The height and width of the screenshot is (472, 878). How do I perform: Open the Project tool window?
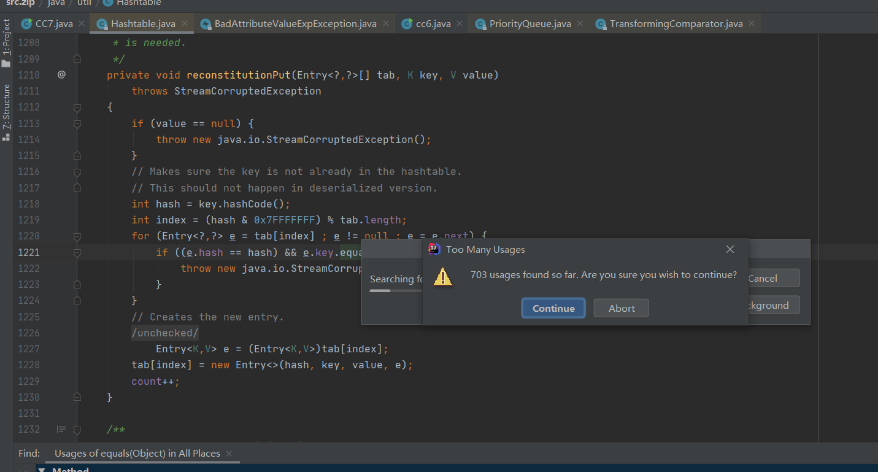(x=7, y=43)
